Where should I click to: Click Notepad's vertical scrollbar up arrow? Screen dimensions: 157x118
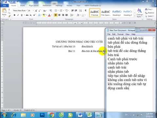tap(154, 38)
